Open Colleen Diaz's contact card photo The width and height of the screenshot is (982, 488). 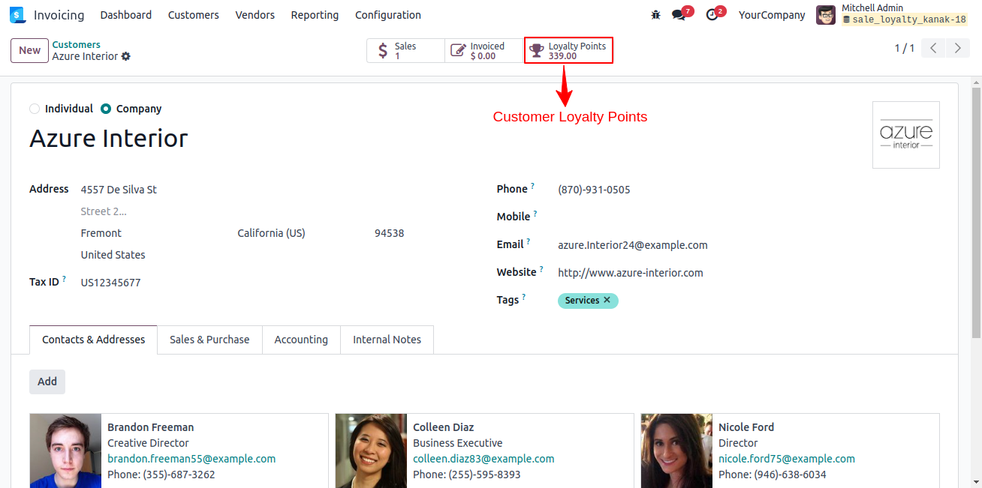[371, 451]
